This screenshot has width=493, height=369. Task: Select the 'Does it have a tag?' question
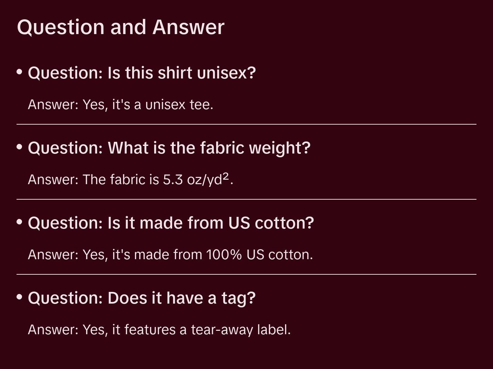tap(141, 298)
